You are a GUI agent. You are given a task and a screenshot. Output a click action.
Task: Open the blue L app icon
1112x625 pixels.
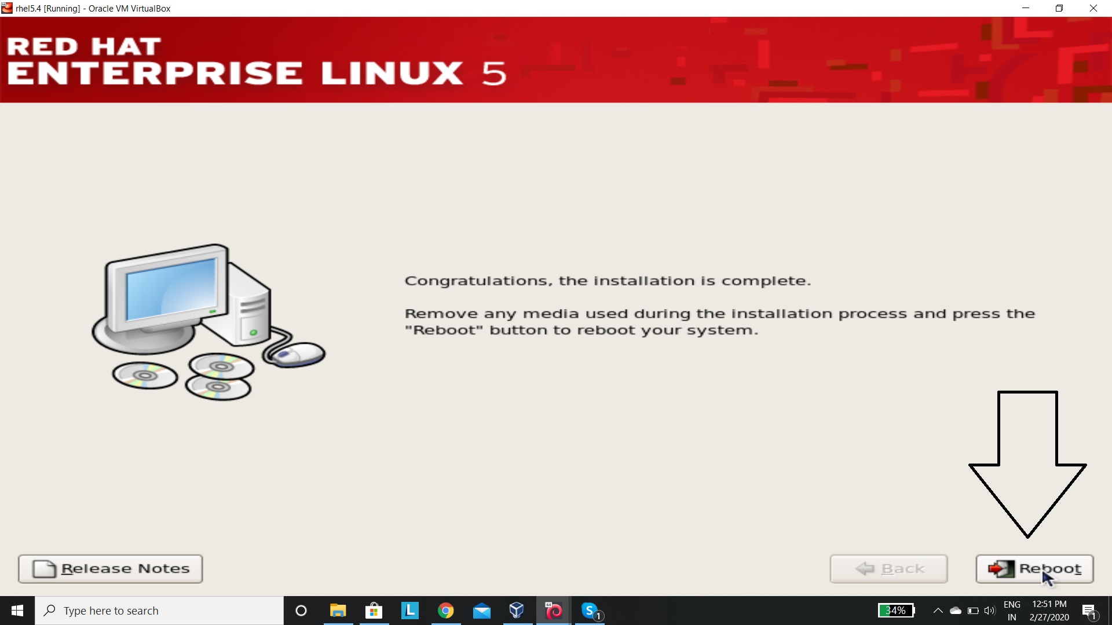click(409, 611)
